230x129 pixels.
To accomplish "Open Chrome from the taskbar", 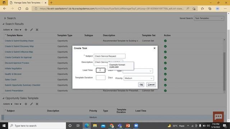I will tap(111, 126).
